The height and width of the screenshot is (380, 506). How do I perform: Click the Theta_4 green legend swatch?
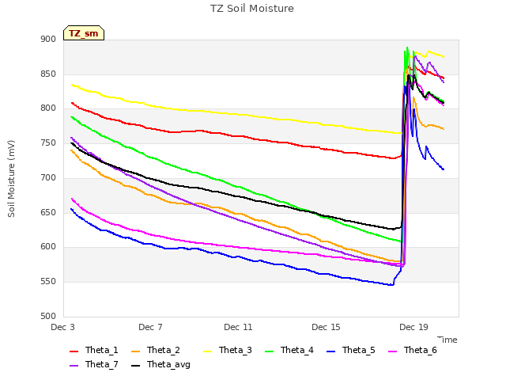tap(269, 351)
